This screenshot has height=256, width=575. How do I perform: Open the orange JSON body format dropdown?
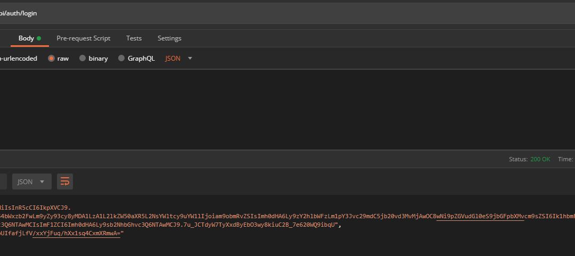click(173, 59)
